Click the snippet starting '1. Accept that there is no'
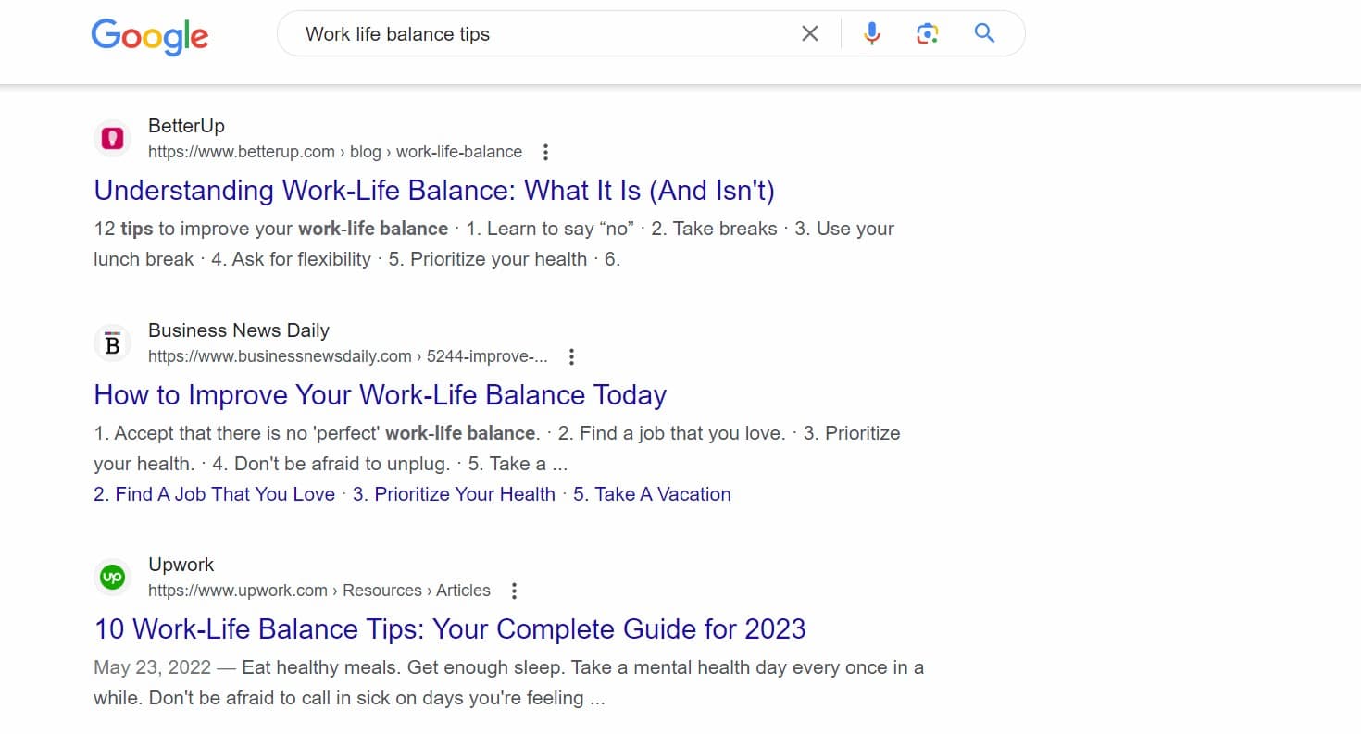Screen dimensions: 1361x734 pos(497,449)
